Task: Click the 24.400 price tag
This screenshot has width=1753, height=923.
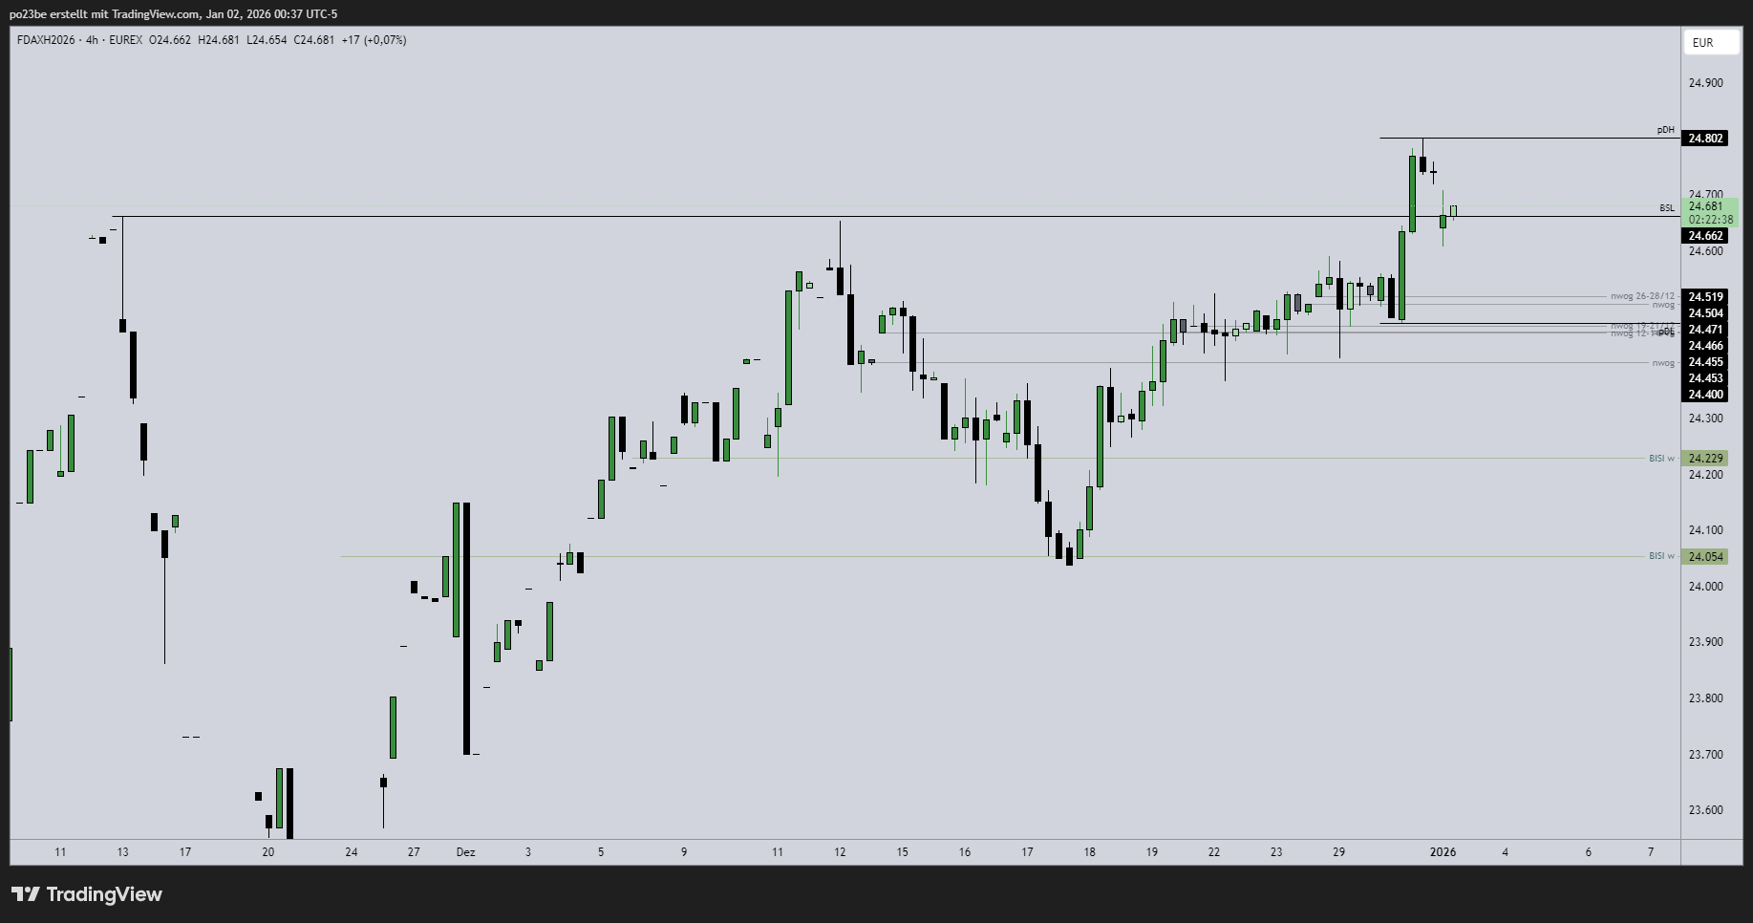Action: coord(1705,395)
